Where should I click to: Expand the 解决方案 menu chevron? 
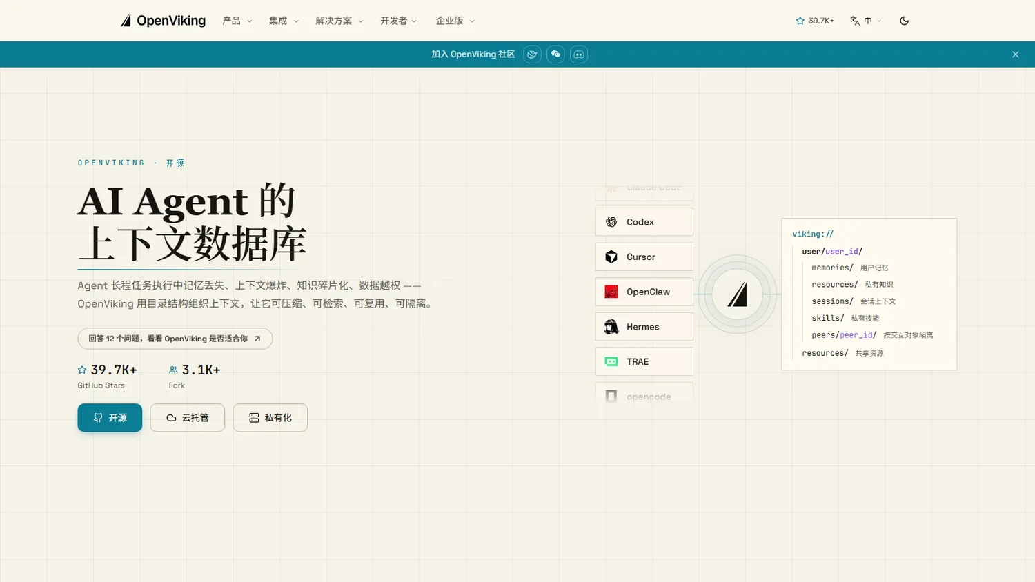click(x=360, y=21)
